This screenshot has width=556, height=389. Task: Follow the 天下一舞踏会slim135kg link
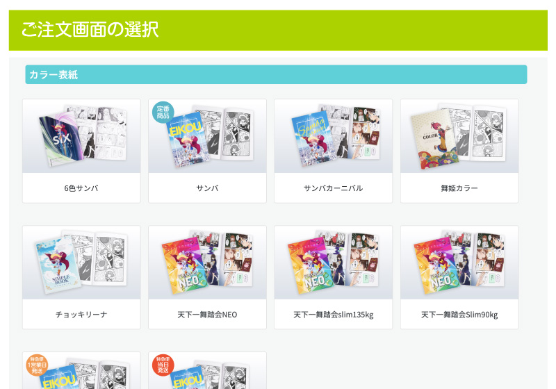click(334, 314)
